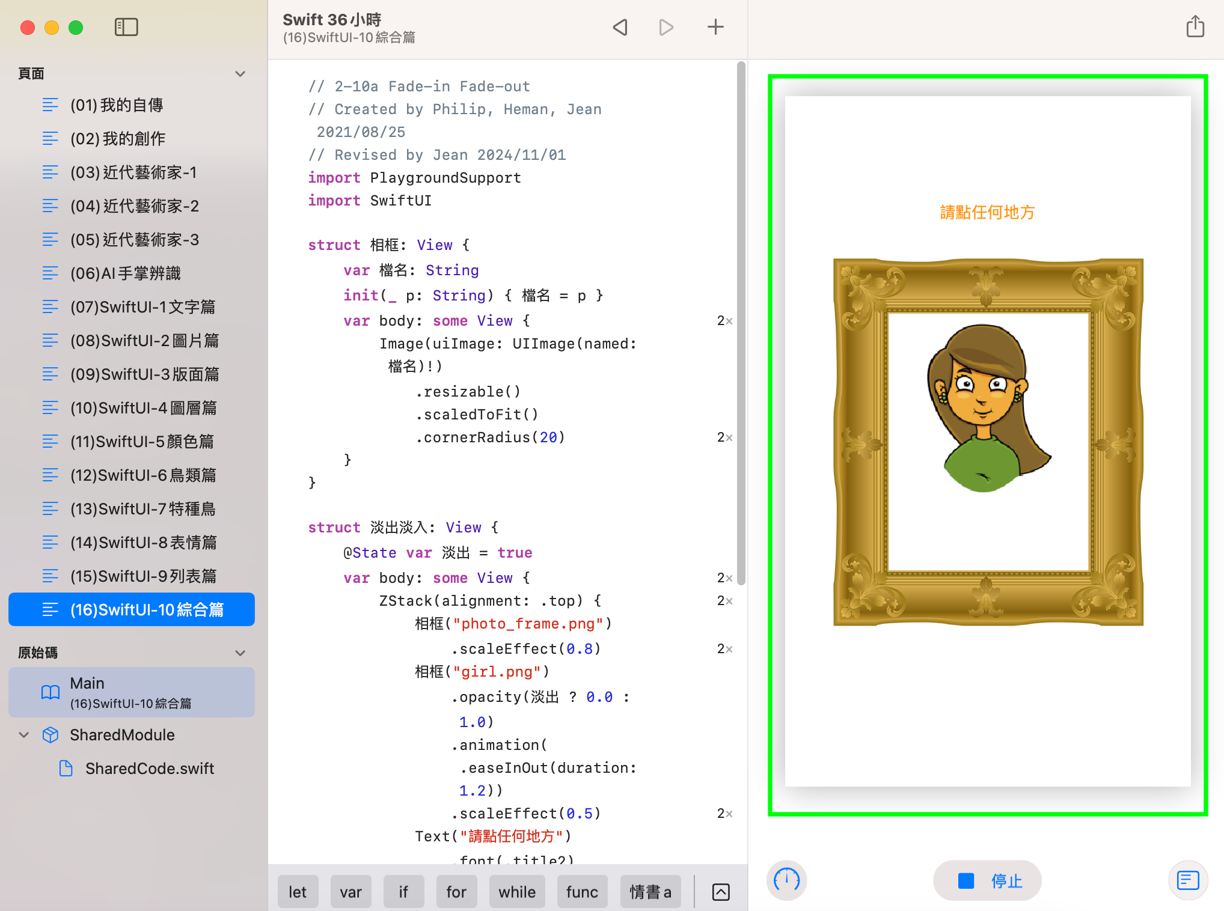Open the share icon
Image resolution: width=1224 pixels, height=911 pixels.
(x=1195, y=27)
